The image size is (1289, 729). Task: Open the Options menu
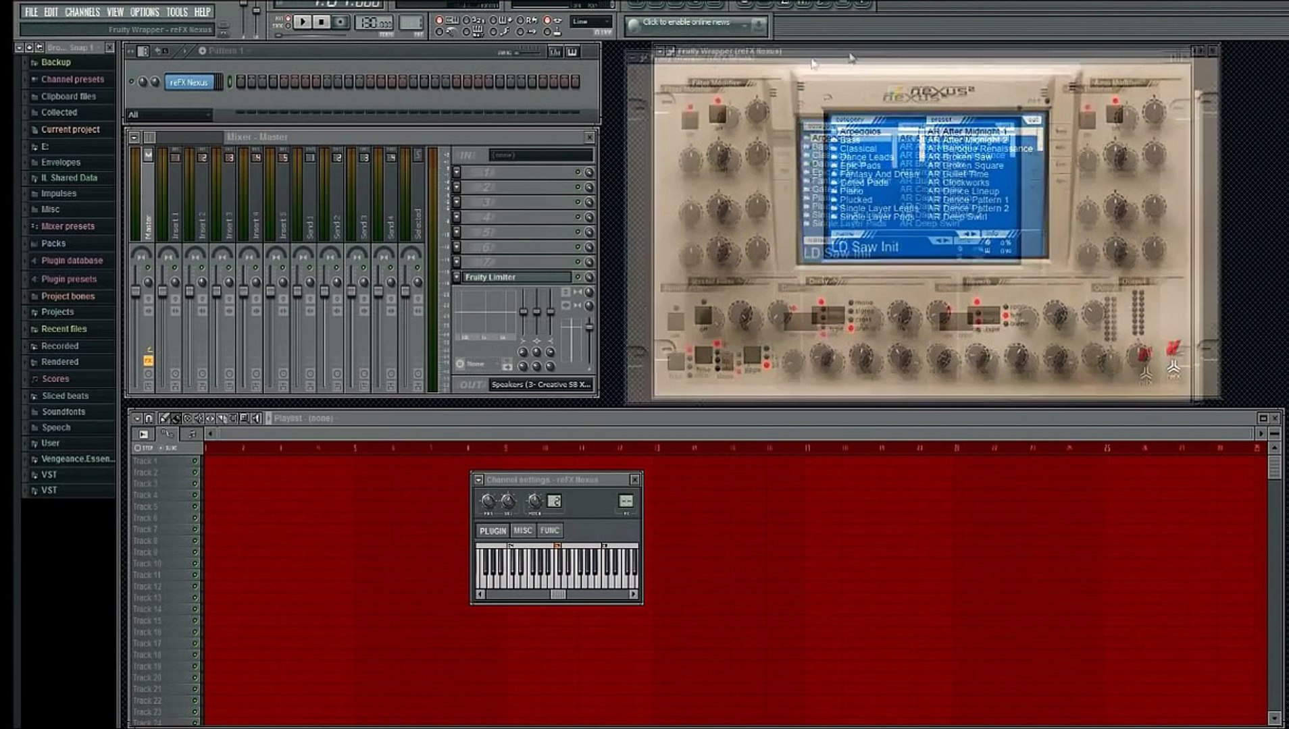[145, 11]
